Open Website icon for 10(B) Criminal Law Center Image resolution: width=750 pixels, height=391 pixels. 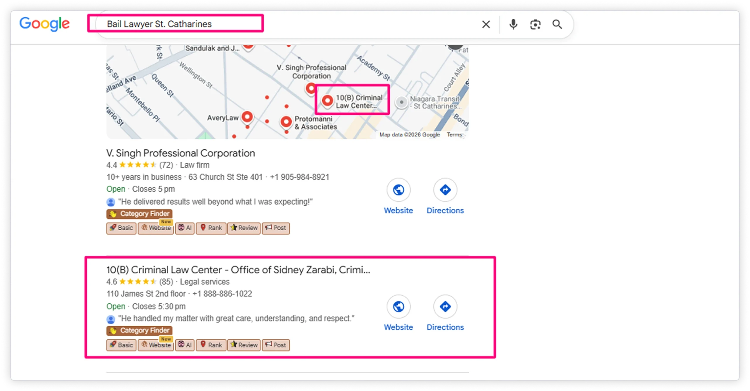pyautogui.click(x=398, y=307)
